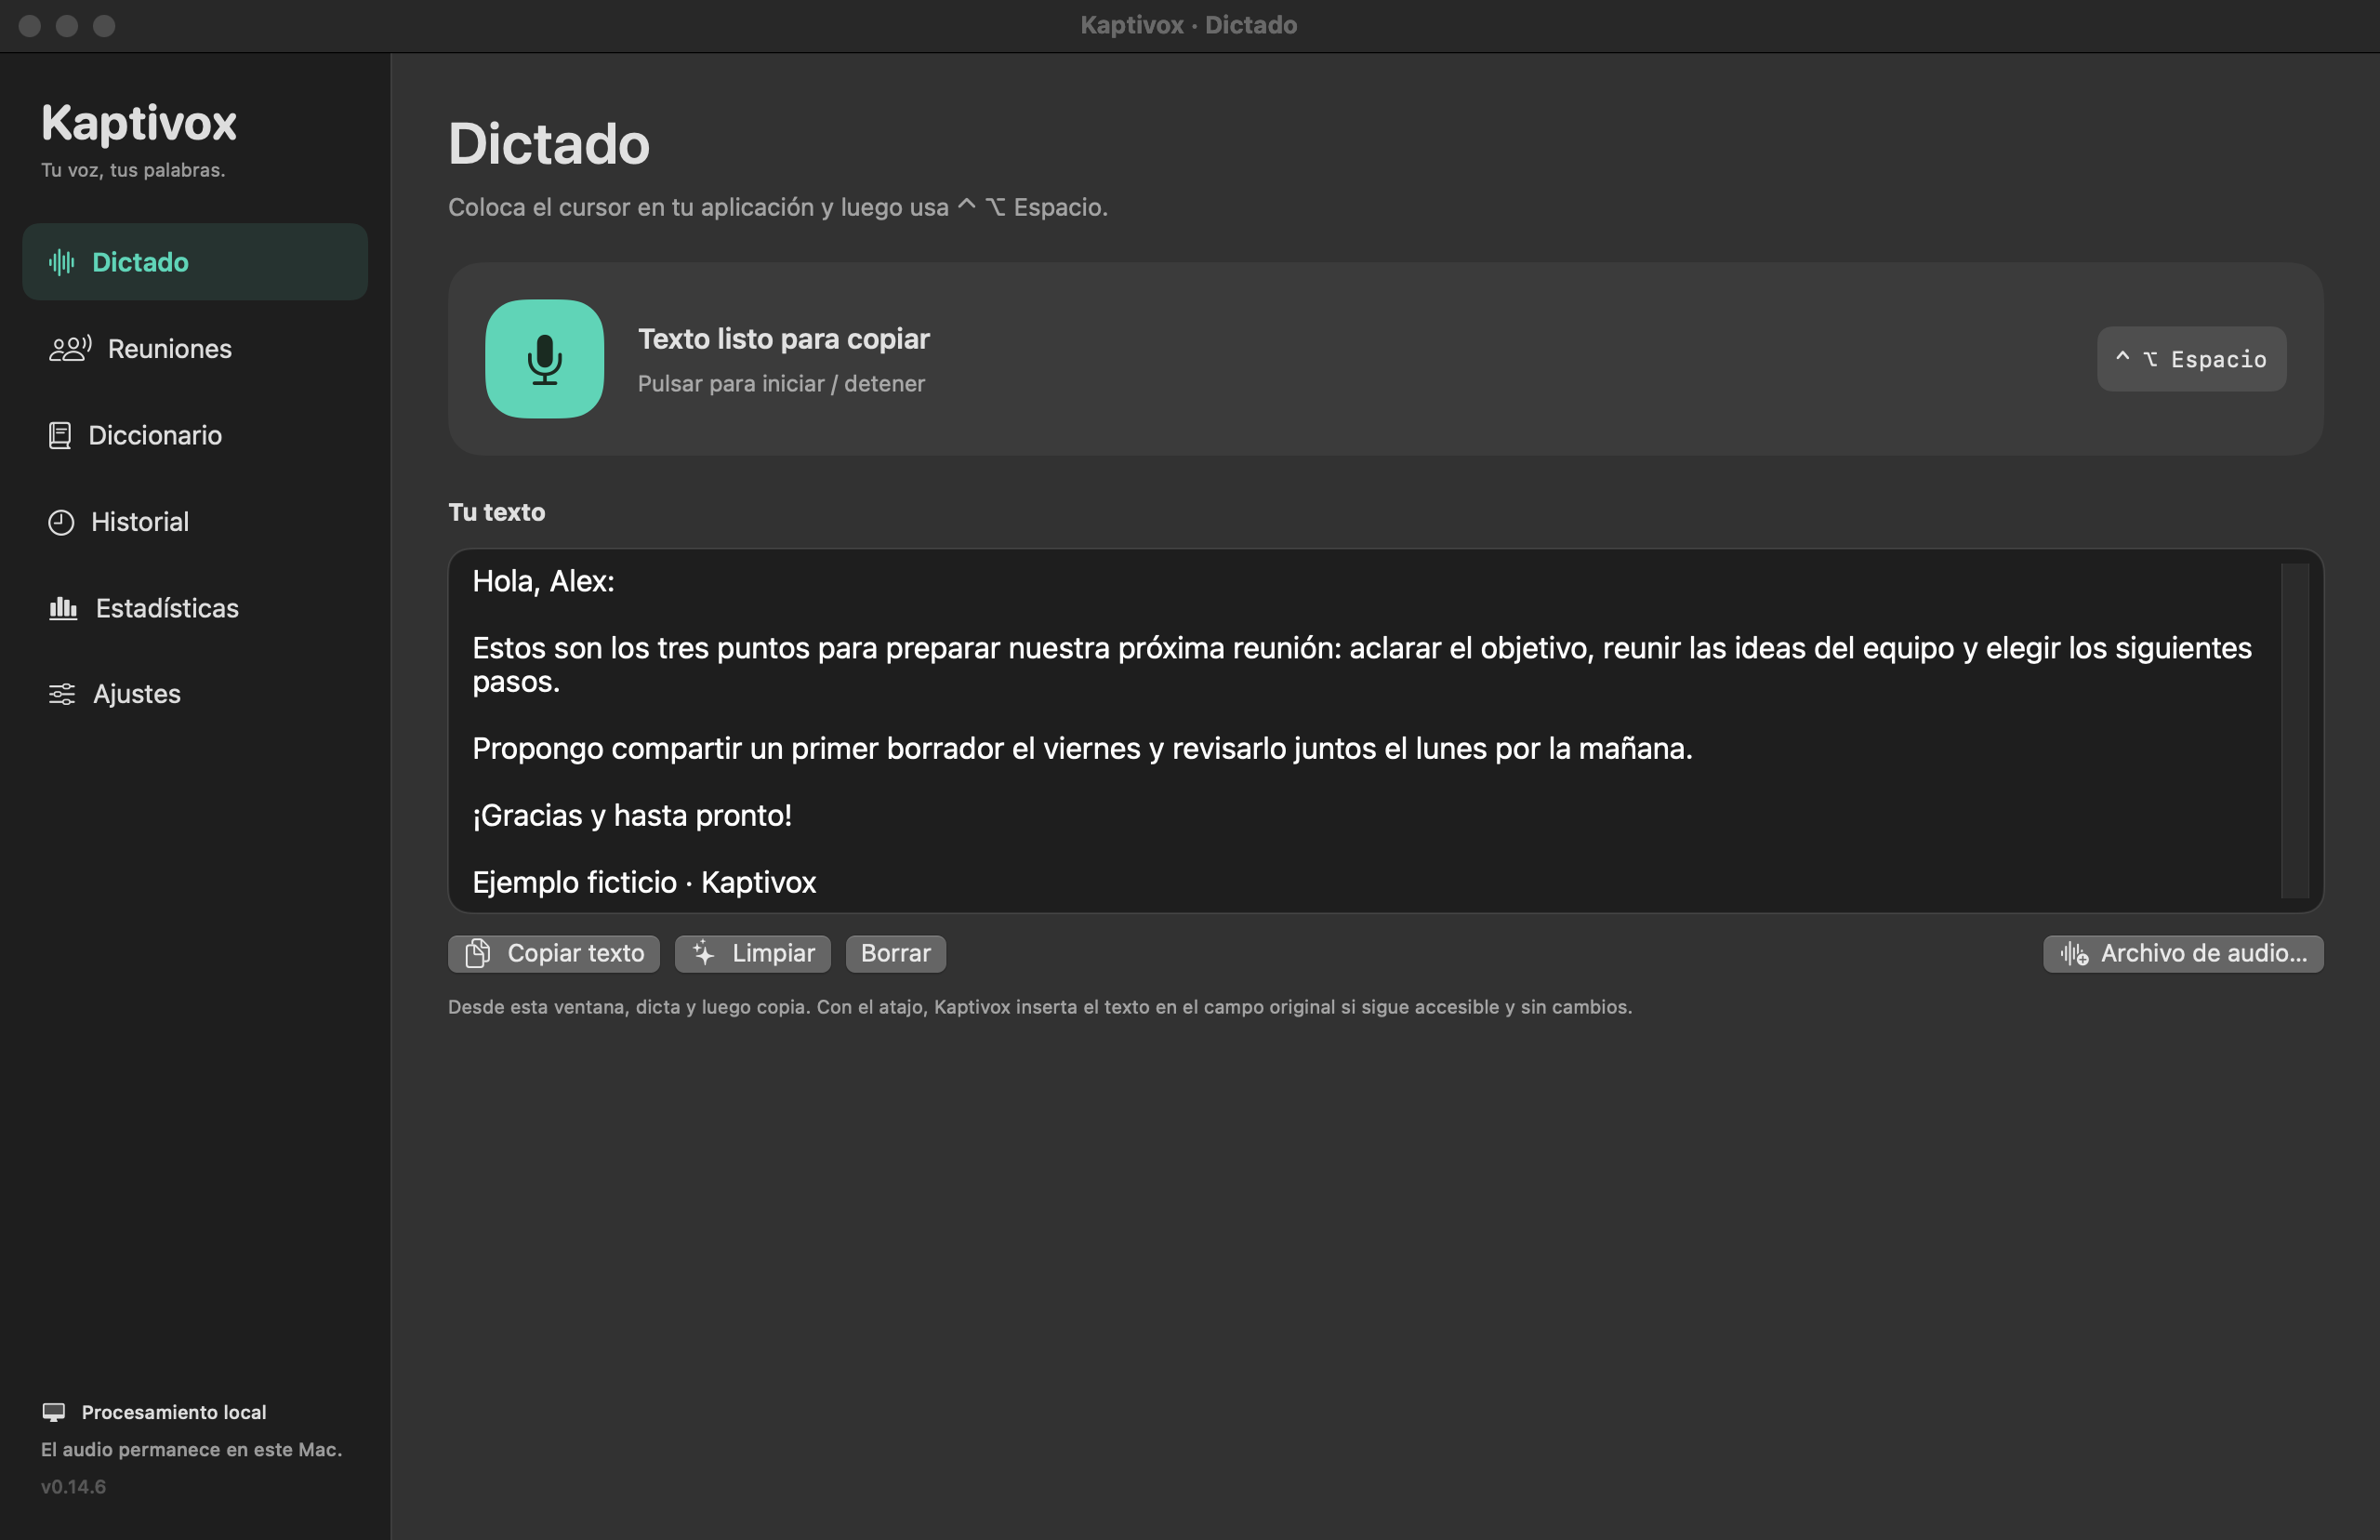The height and width of the screenshot is (1540, 2380).
Task: Click the Limpiar button label
Action: tap(773, 953)
